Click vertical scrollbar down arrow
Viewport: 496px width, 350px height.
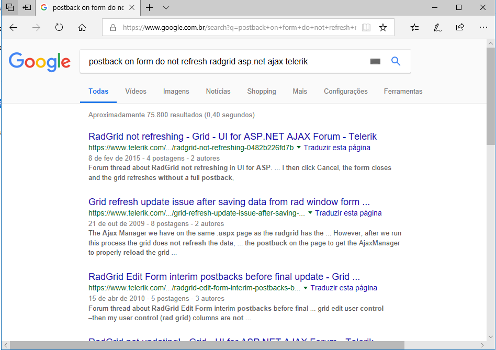tap(491, 337)
